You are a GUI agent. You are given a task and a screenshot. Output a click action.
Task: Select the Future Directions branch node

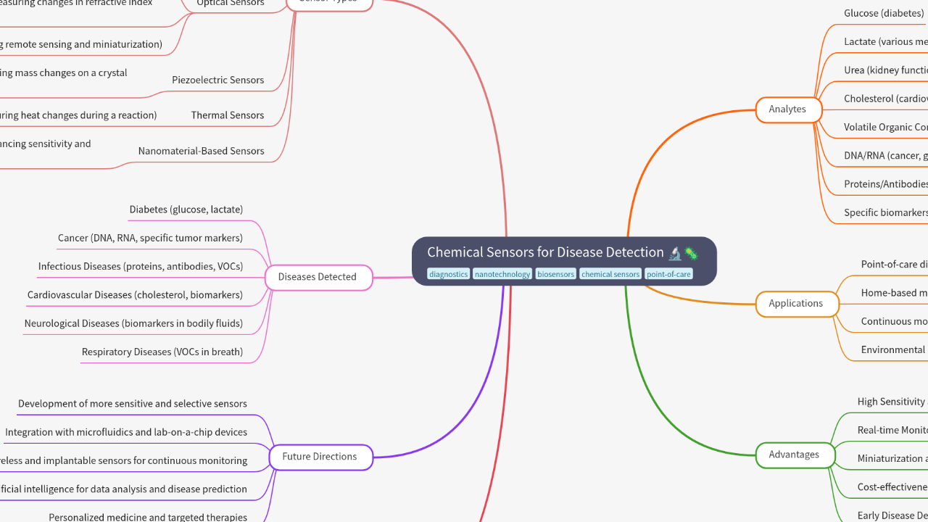click(x=320, y=457)
